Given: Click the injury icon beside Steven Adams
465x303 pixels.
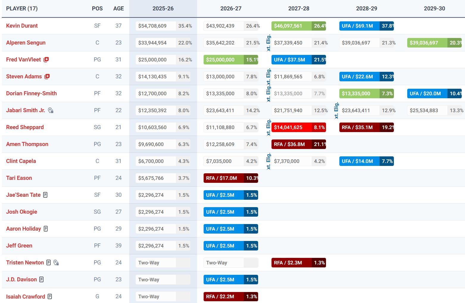Looking at the screenshot, I should 47,77.
